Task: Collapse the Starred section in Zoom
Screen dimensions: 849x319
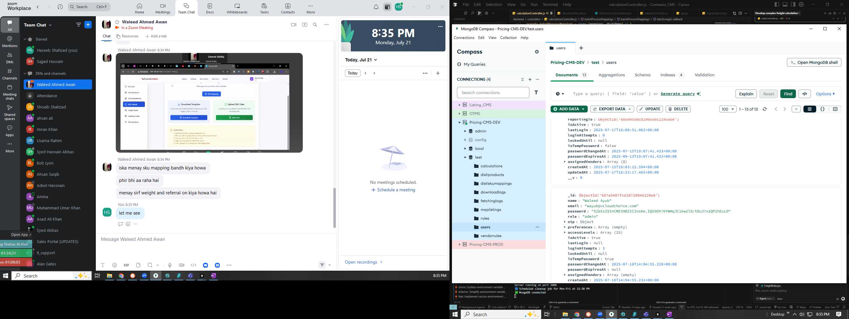Action: click(x=25, y=39)
